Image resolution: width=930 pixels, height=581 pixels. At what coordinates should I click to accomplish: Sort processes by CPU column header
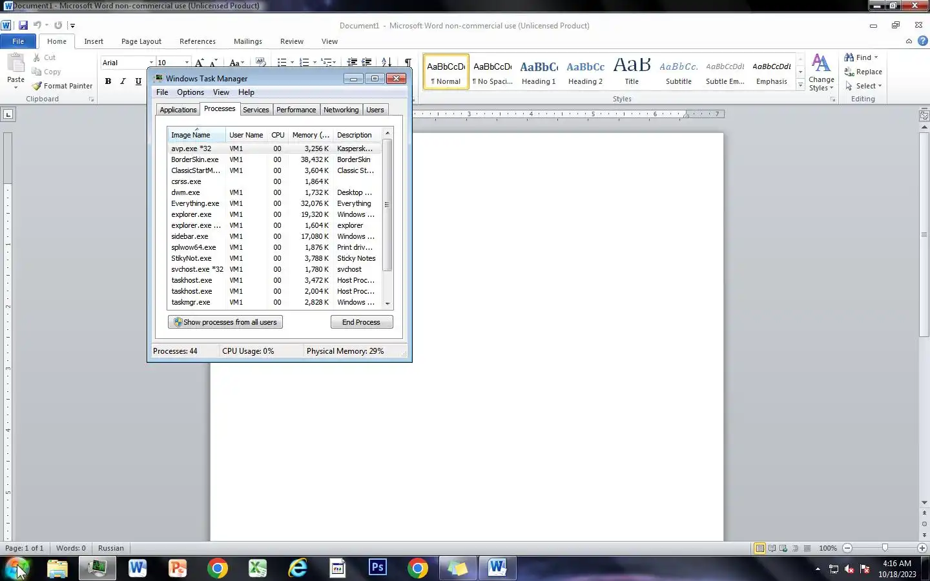point(278,135)
